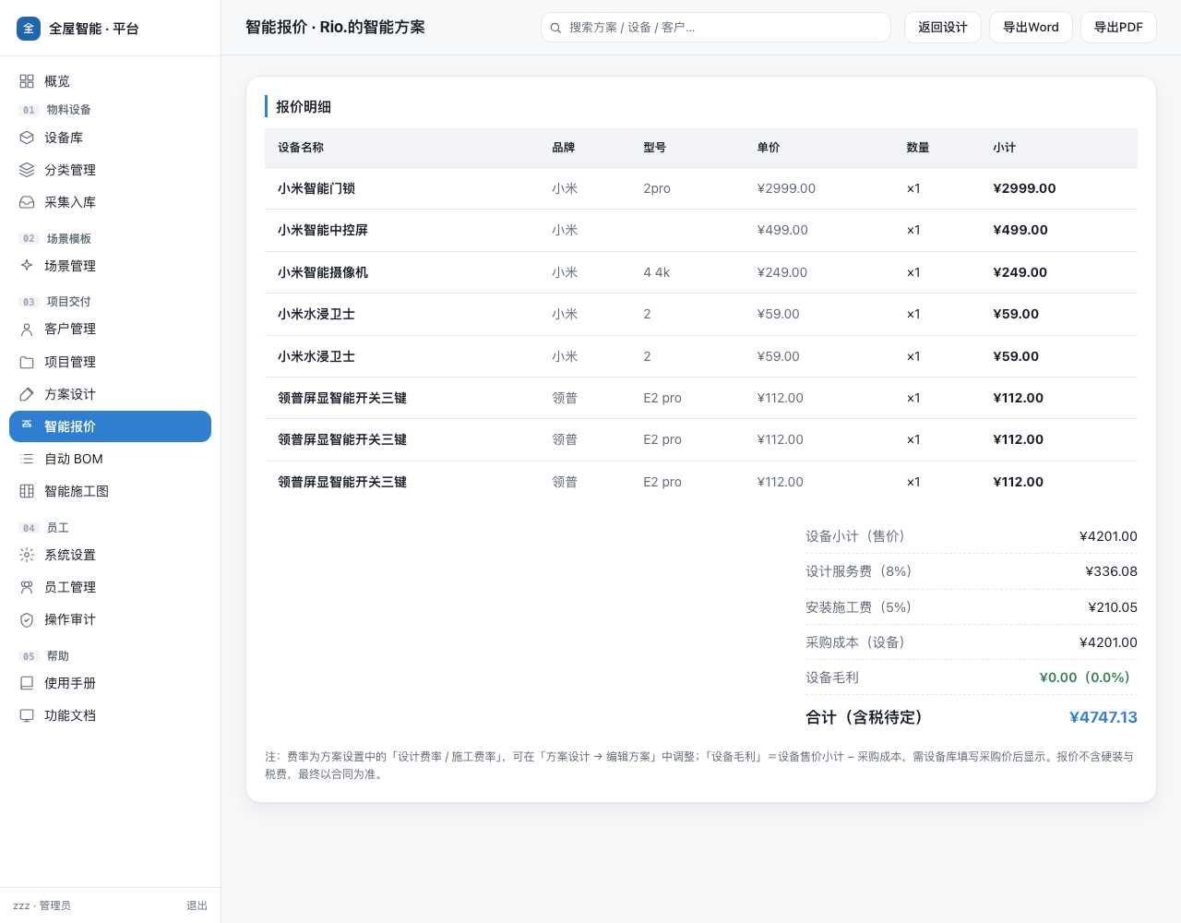Click the 智能报价 icon in sidebar

point(27,426)
